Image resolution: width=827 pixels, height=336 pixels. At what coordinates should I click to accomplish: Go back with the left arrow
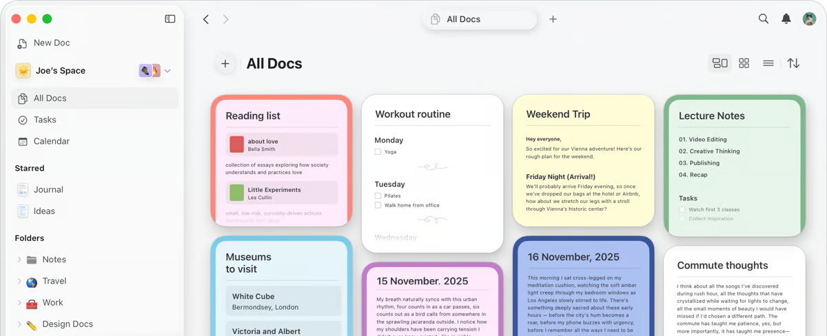coord(206,19)
